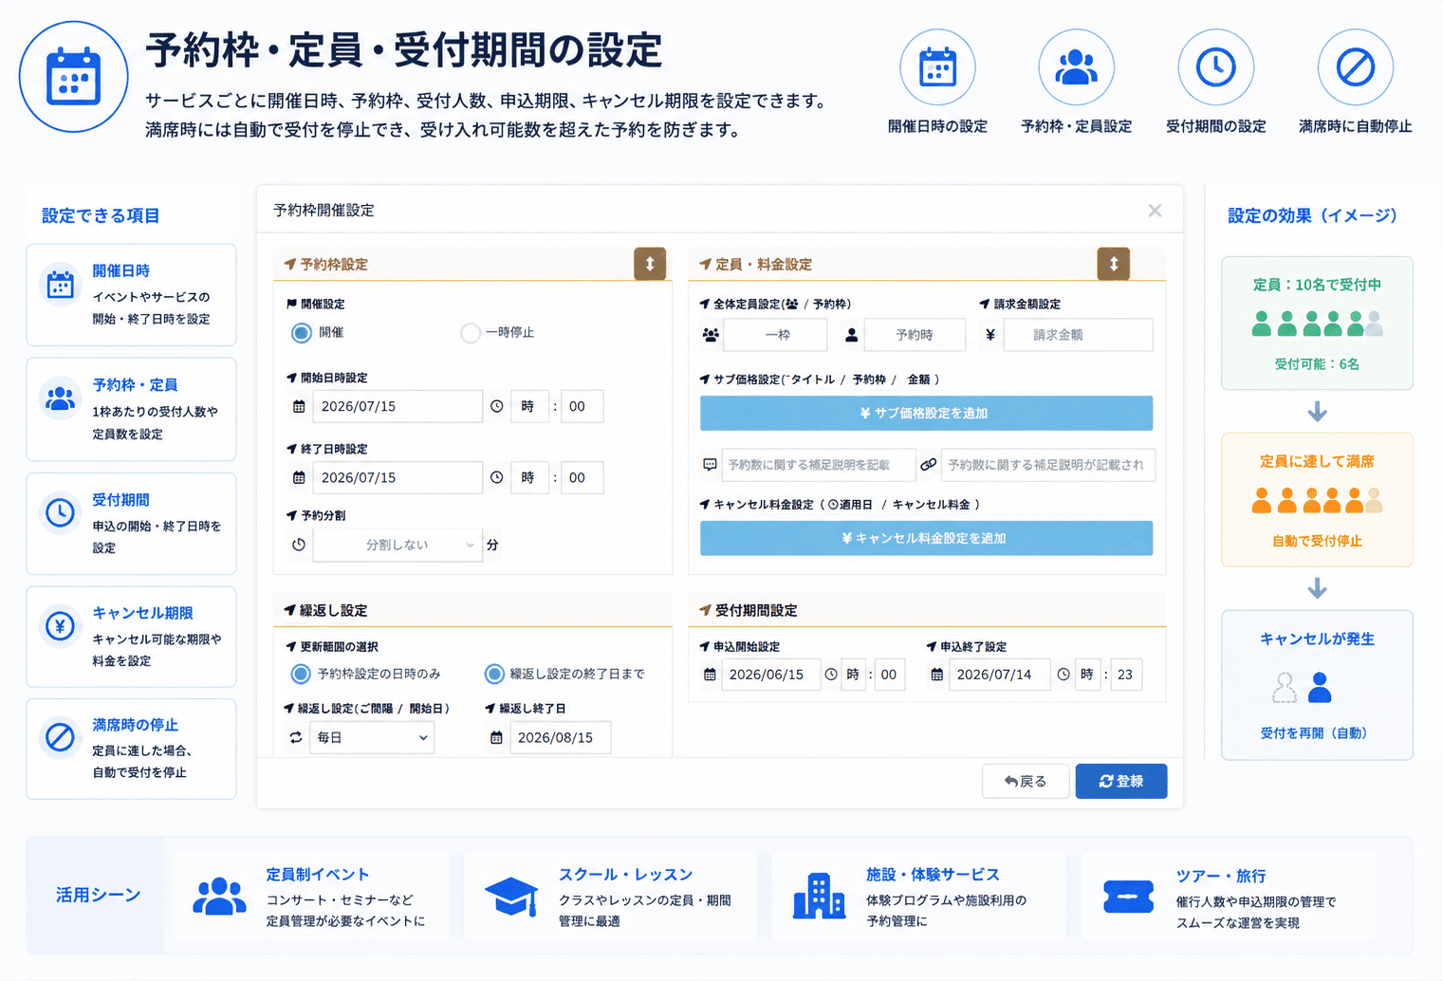Click the 予約枠・定員設定 people icon

pyautogui.click(x=1076, y=66)
